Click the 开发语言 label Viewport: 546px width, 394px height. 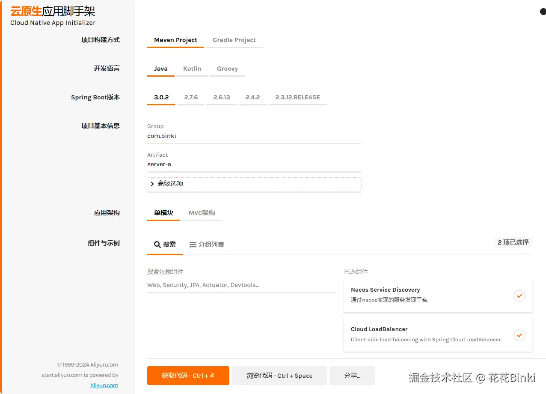click(107, 69)
